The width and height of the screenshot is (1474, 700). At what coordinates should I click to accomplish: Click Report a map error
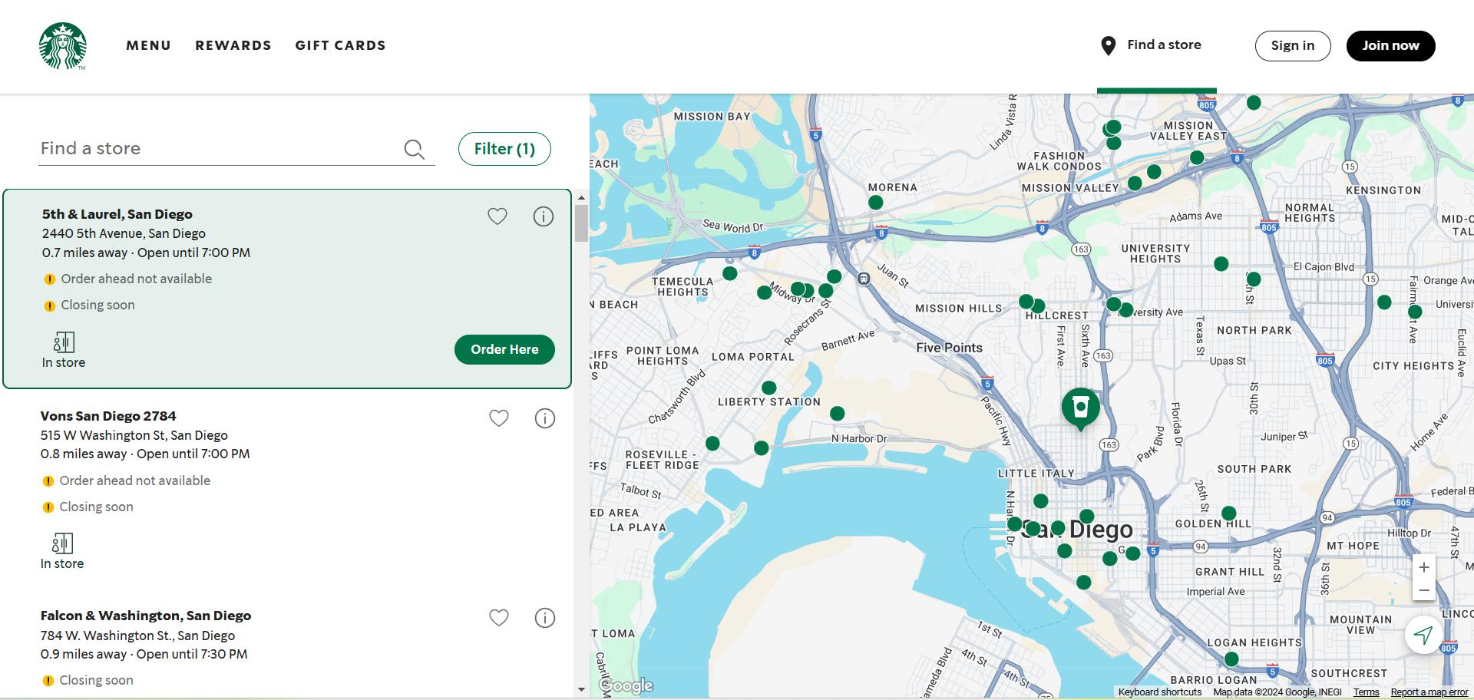click(1429, 692)
